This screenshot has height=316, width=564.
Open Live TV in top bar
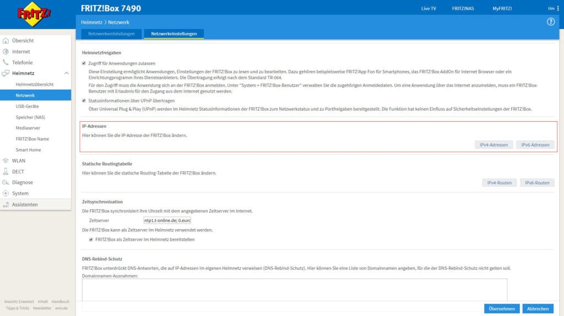(x=429, y=8)
